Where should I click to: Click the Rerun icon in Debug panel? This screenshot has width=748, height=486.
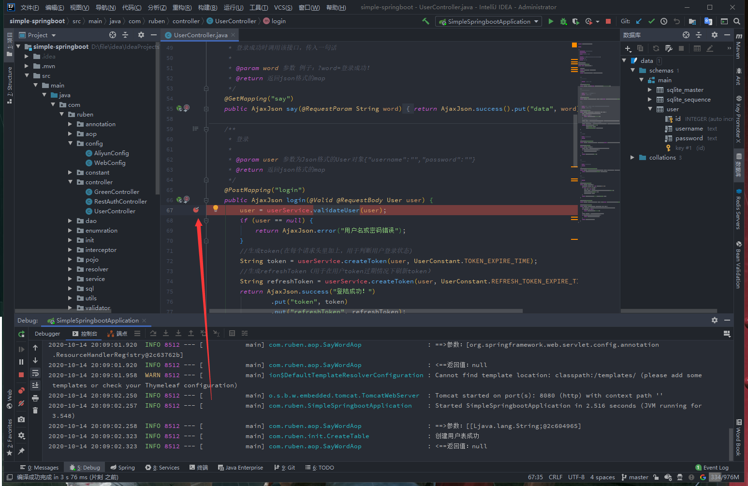pos(21,334)
